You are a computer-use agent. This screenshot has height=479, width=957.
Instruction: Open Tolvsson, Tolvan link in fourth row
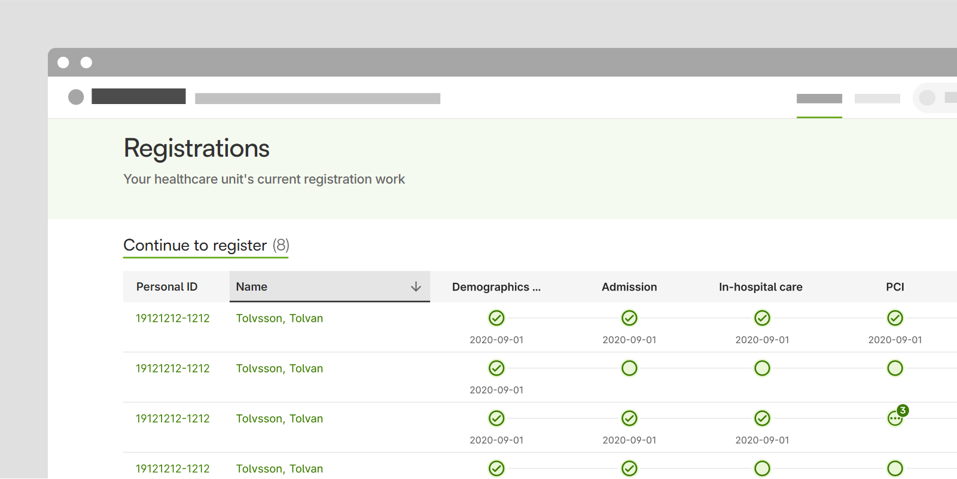click(x=279, y=469)
